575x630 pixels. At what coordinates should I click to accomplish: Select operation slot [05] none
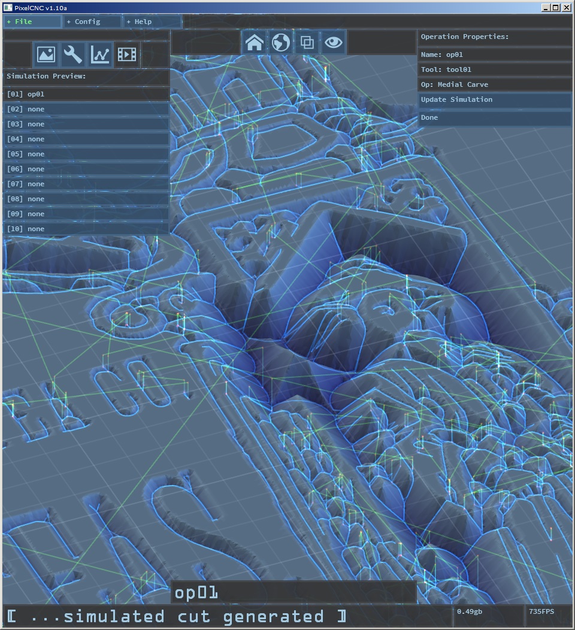click(x=86, y=154)
